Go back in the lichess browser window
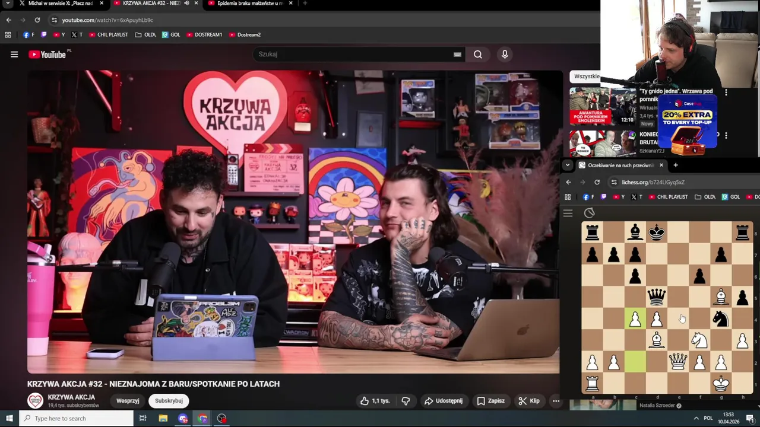Image resolution: width=760 pixels, height=427 pixels. 568,182
